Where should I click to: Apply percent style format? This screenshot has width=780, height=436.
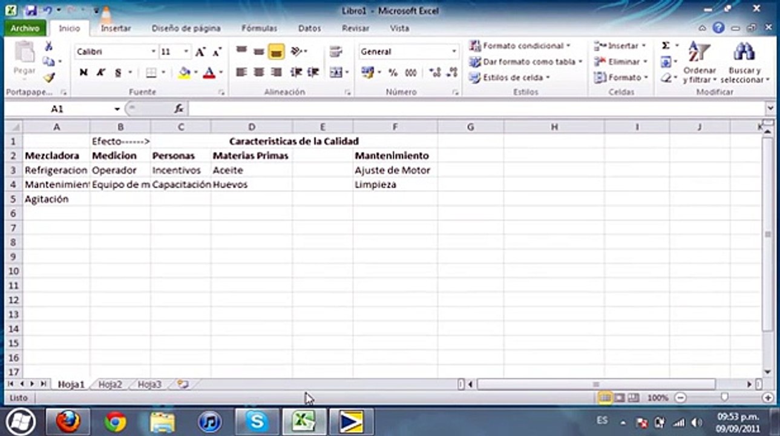pyautogui.click(x=393, y=72)
